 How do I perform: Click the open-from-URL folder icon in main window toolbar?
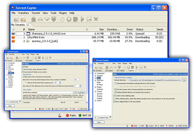pos(23,19)
